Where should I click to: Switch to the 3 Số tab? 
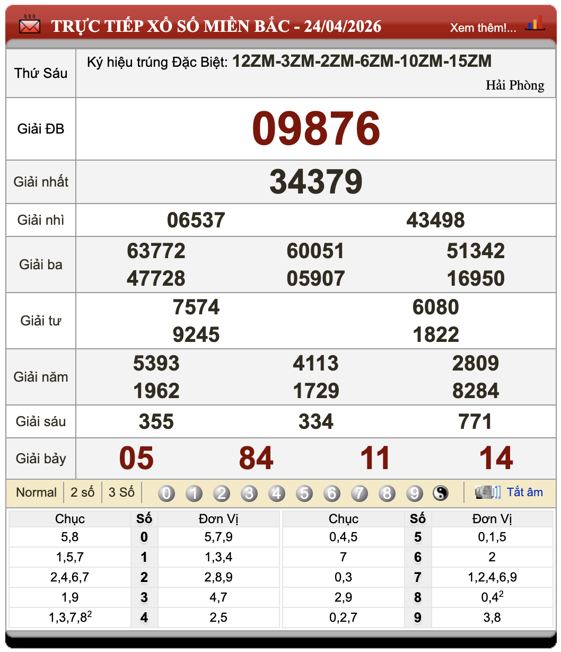click(122, 492)
